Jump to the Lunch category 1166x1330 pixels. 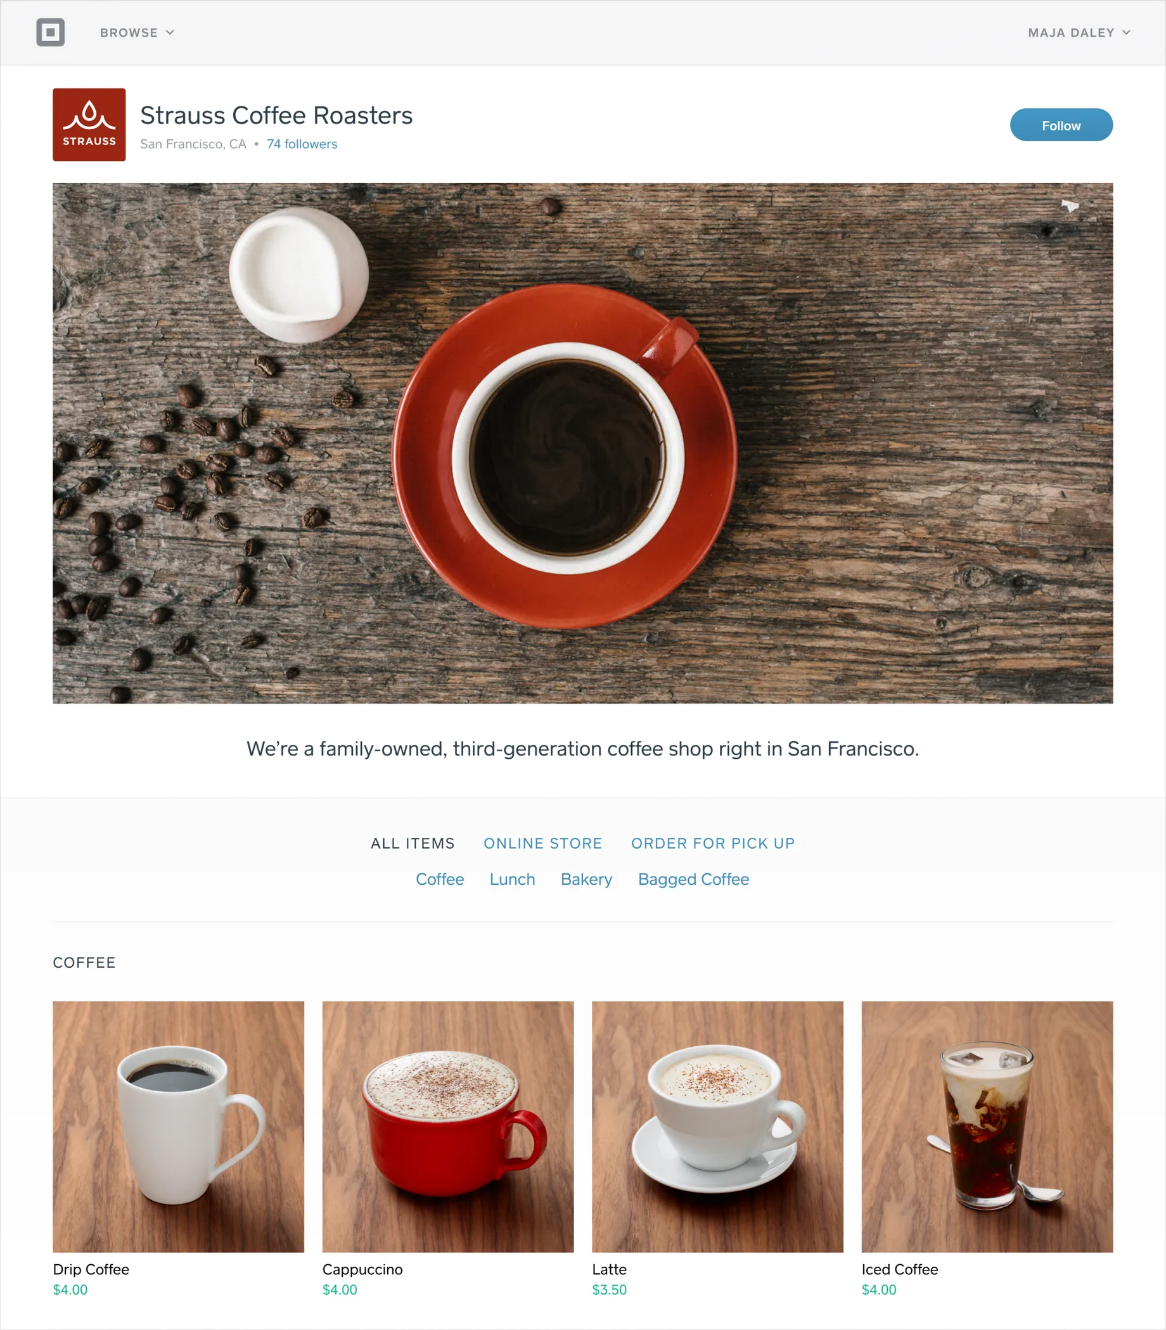512,879
